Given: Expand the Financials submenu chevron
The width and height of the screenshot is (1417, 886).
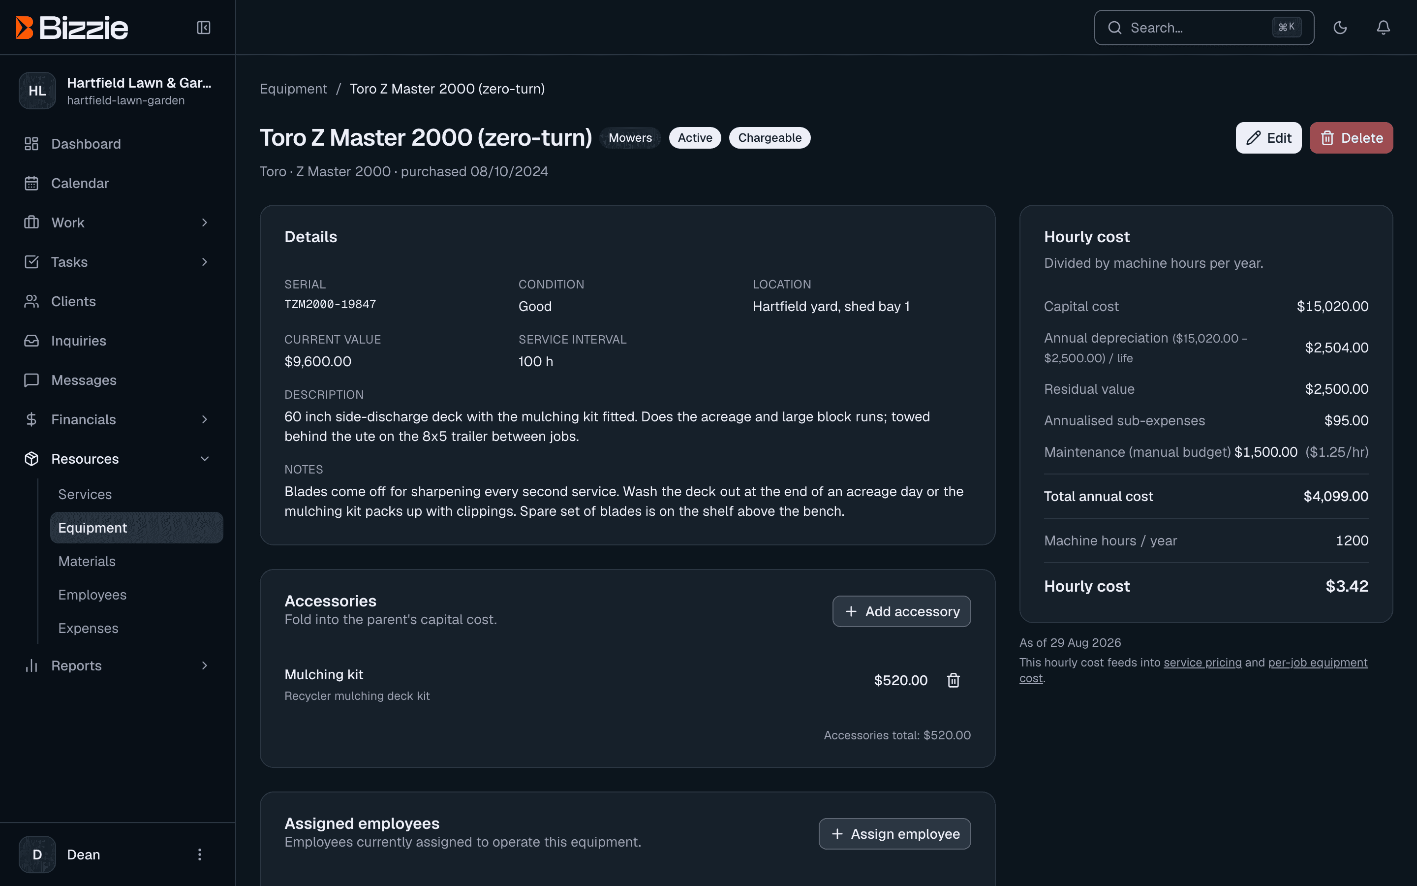Looking at the screenshot, I should click(x=204, y=419).
